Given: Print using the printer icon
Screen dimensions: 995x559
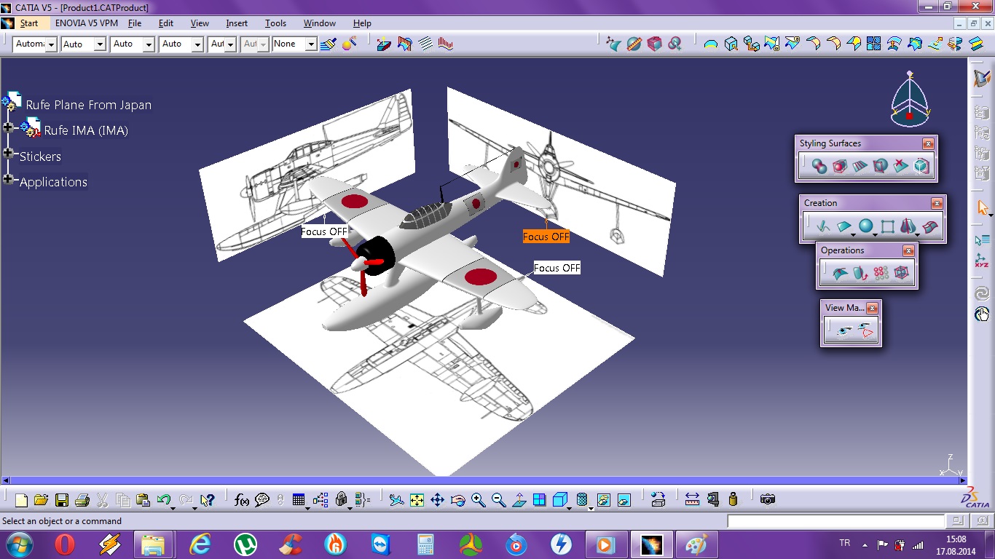Looking at the screenshot, I should (82, 500).
